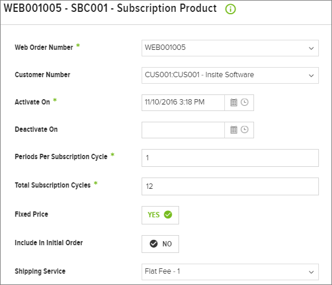The width and height of the screenshot is (332, 285).
Task: Click the green checkmark in Fixed Price
Action: [x=168, y=215]
